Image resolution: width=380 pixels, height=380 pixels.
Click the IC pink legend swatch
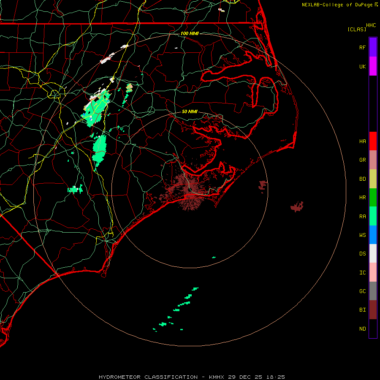[373, 272]
